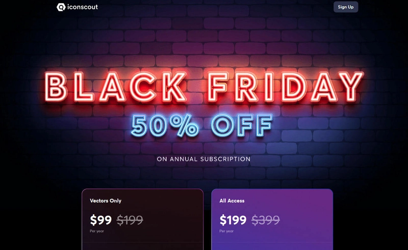This screenshot has width=408, height=250.
Task: Click the Black Friday neon banner
Action: pos(203,87)
